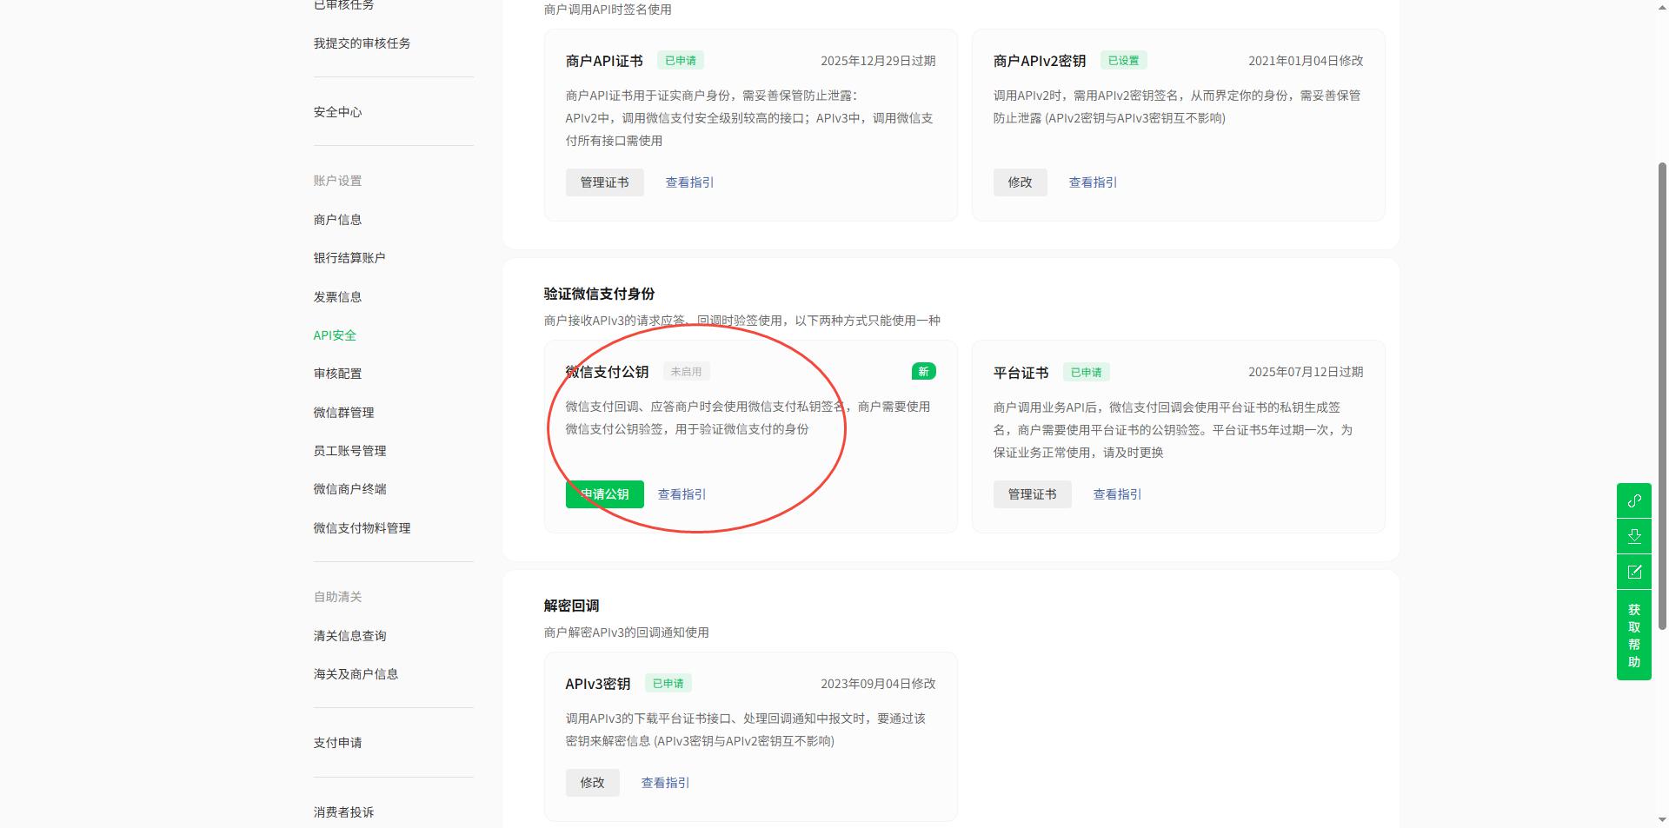This screenshot has height=828, width=1669.
Task: Click the 平台证书 card title
Action: pyautogui.click(x=1021, y=373)
